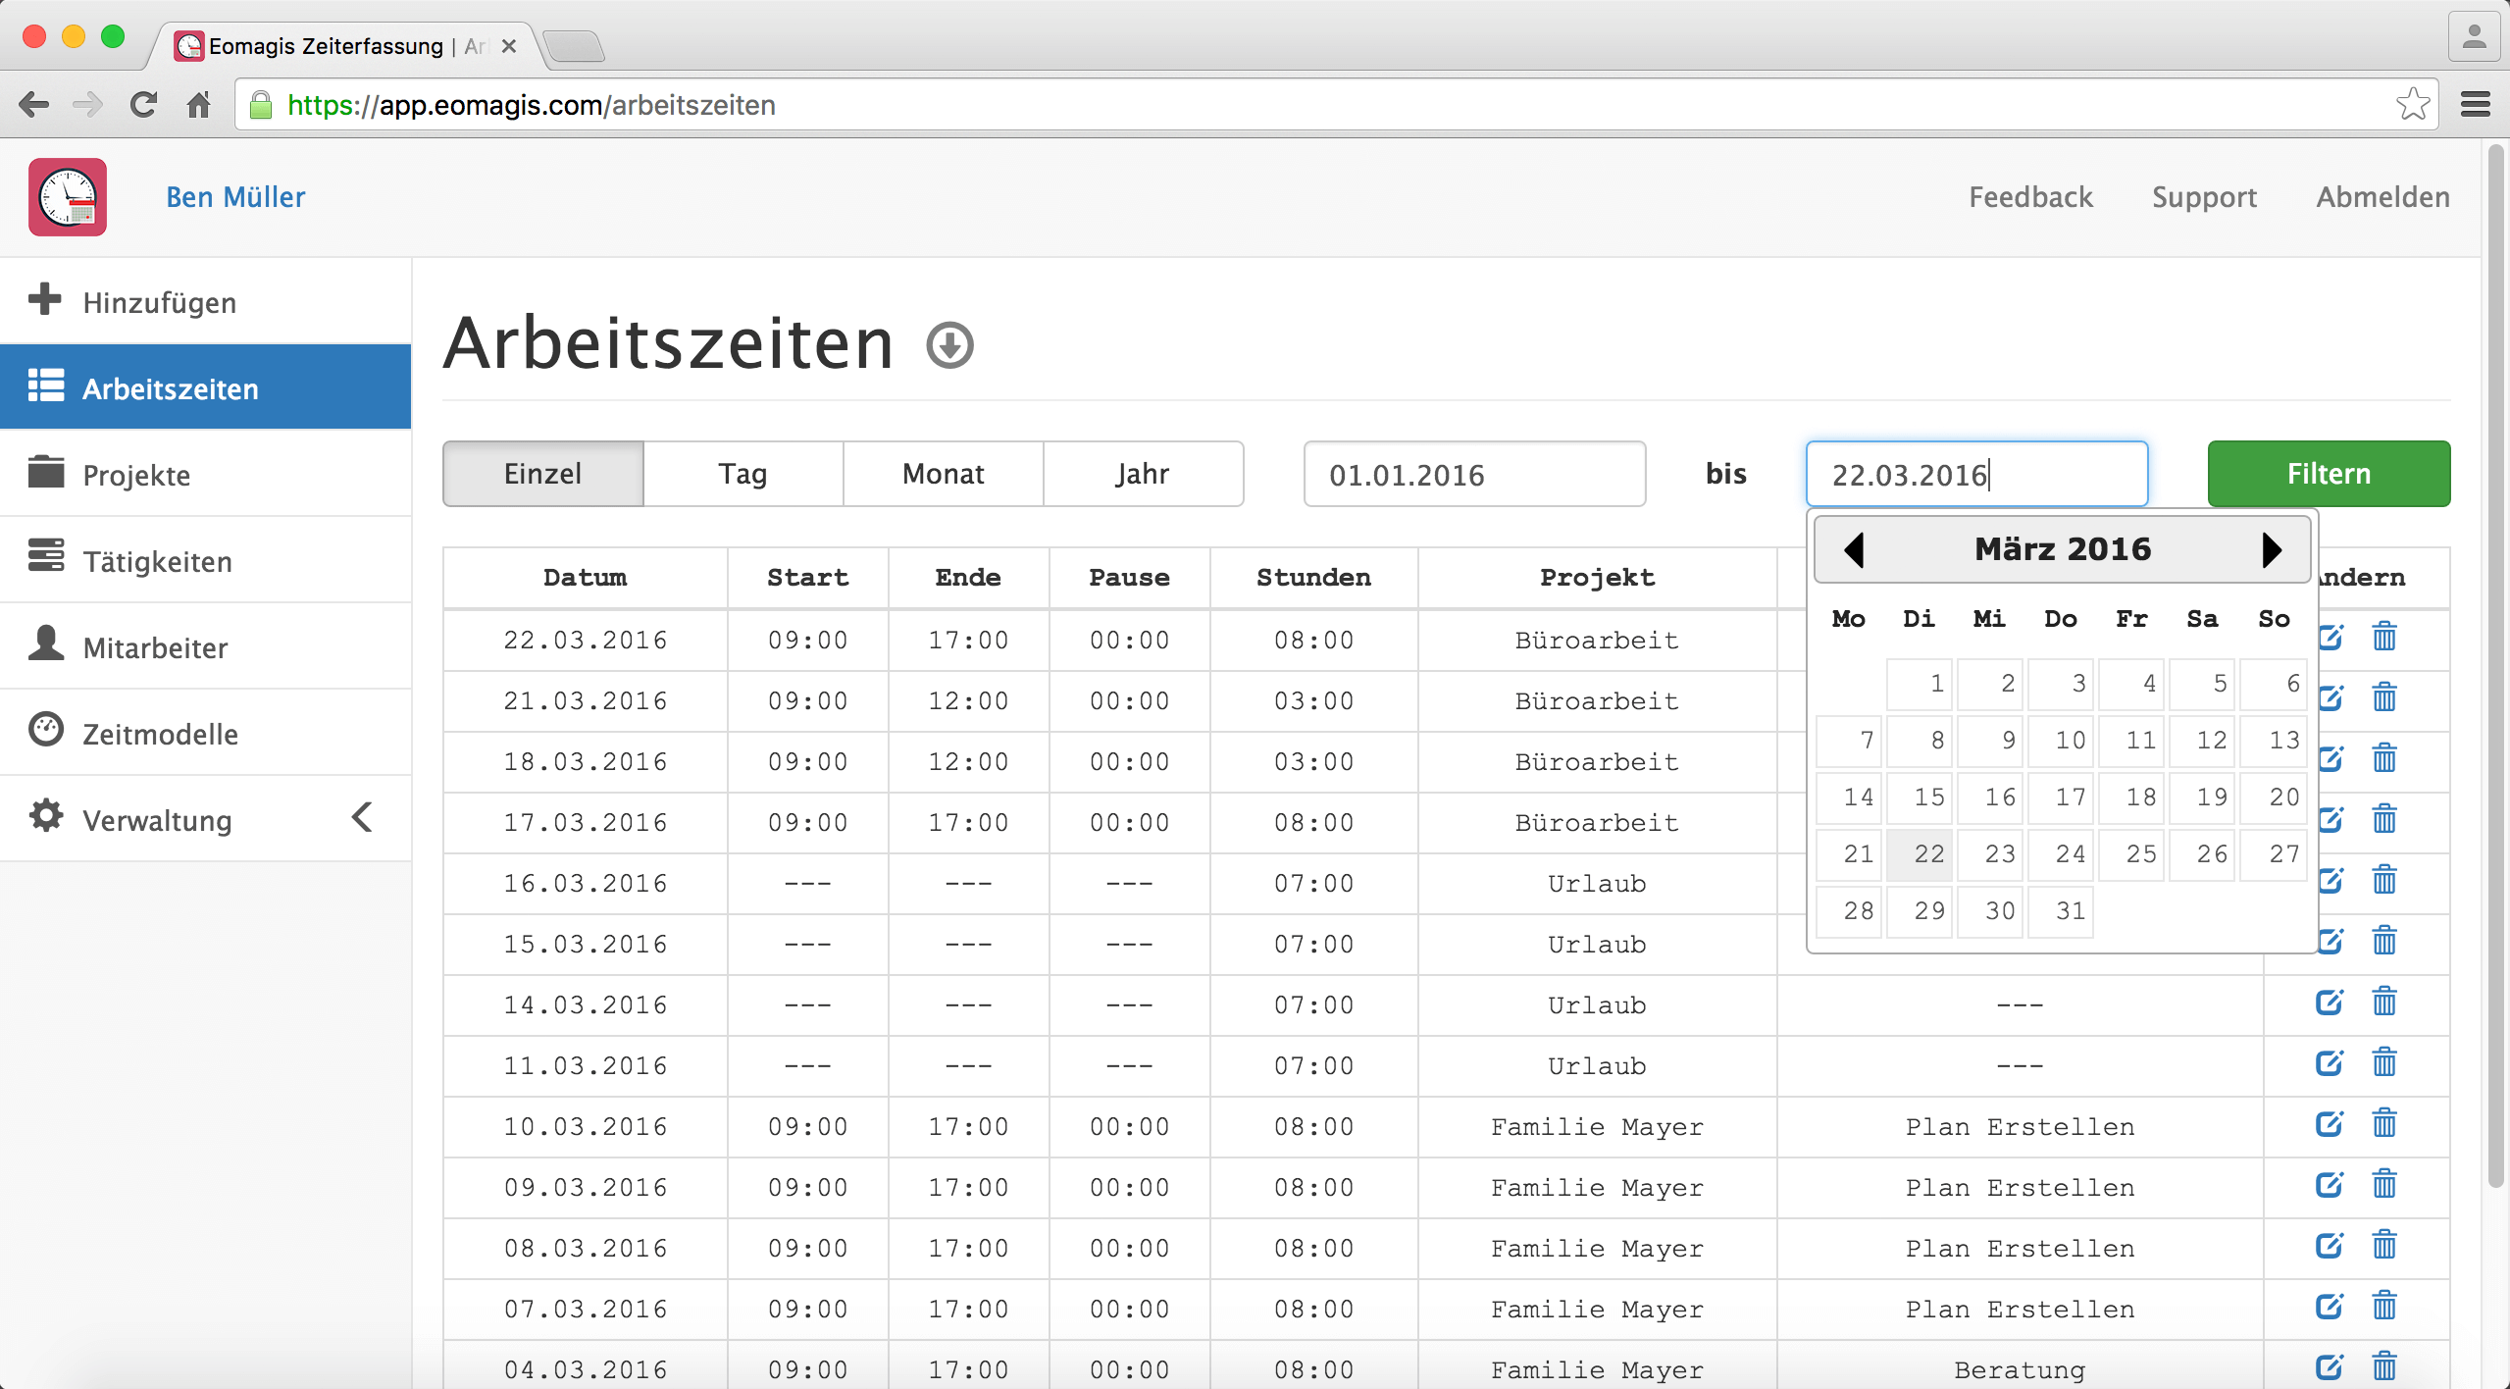Open Projekte using the briefcase icon
Viewport: 2510px width, 1389px height.
[45, 474]
